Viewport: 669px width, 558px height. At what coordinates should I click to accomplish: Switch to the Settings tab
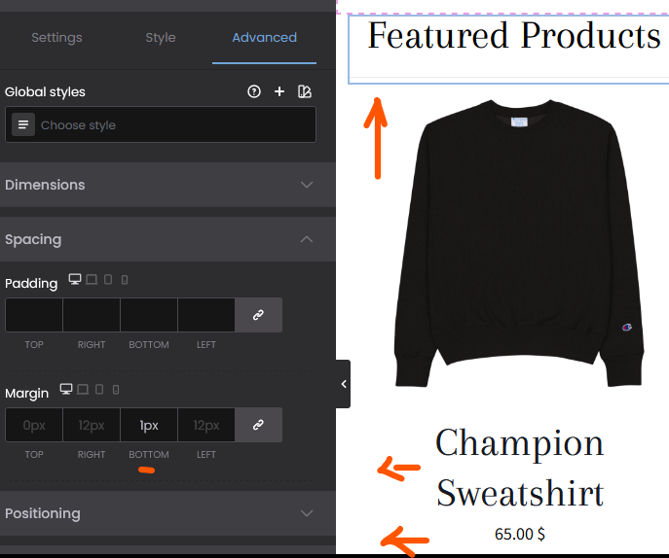pos(56,38)
